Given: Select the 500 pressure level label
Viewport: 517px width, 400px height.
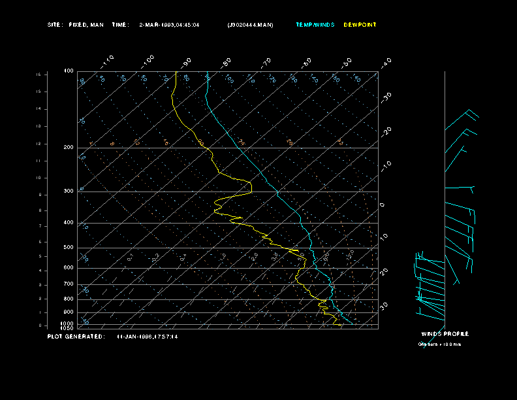Looking at the screenshot, I should coord(69,248).
